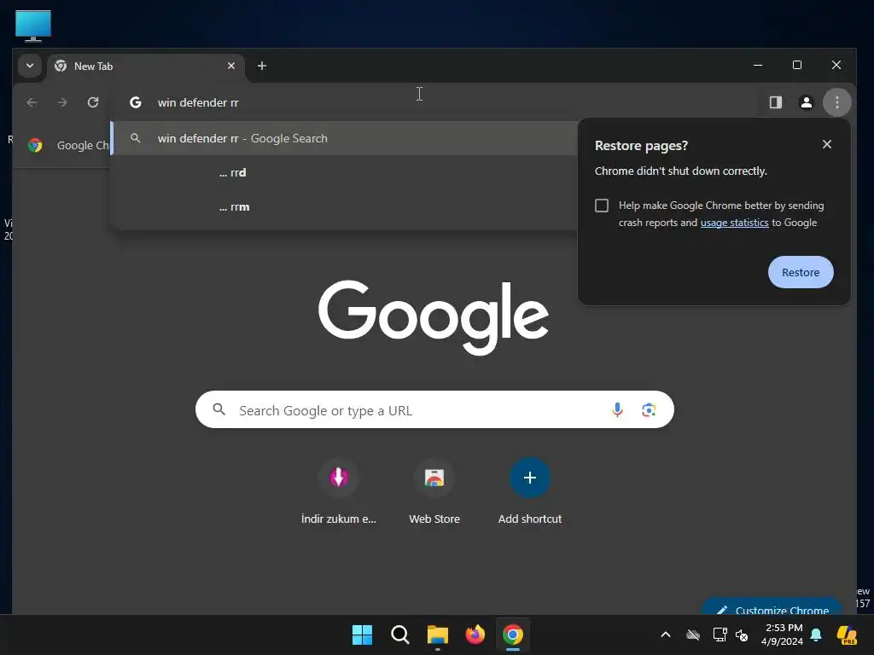Select the desktop computer monitor icon
The image size is (874, 655).
coord(33,26)
